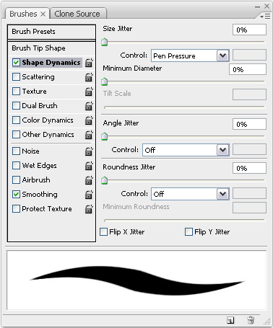Open the Roundness Jitter Control dropdown
Image resolution: width=273 pixels, height=328 pixels.
click(x=190, y=194)
